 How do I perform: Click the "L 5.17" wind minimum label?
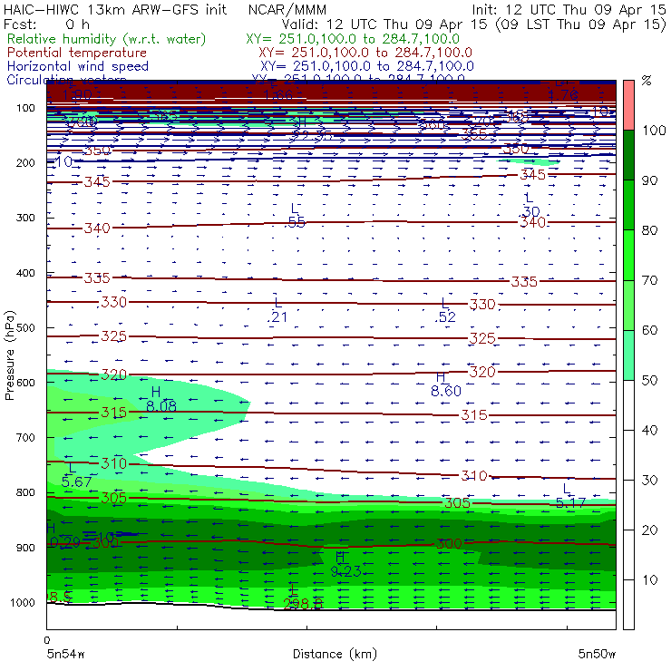tap(570, 496)
